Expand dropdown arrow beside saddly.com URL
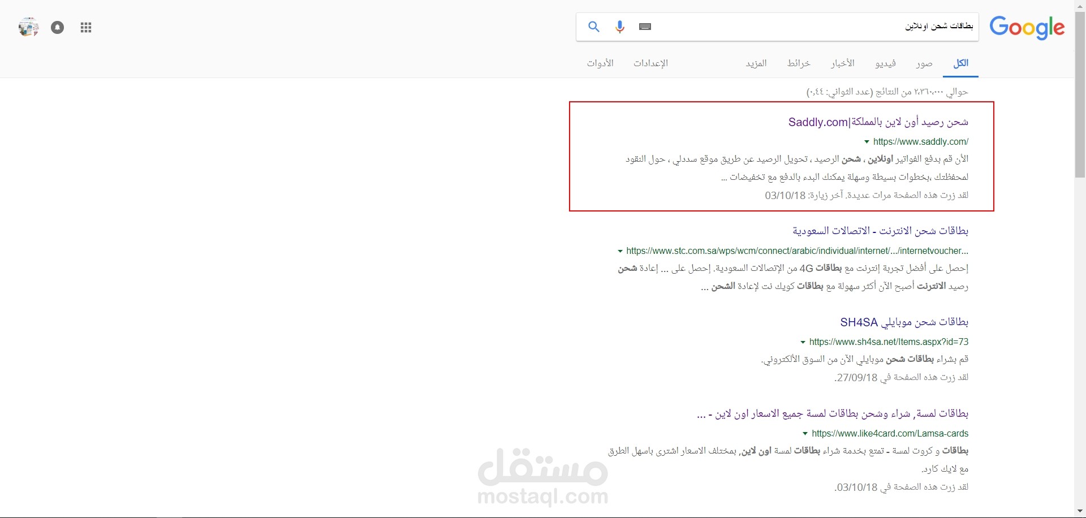Viewport: 1086px width, 518px height. point(867,142)
